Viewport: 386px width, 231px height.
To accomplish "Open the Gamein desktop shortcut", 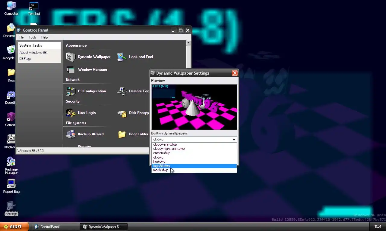I will pyautogui.click(x=10, y=119).
